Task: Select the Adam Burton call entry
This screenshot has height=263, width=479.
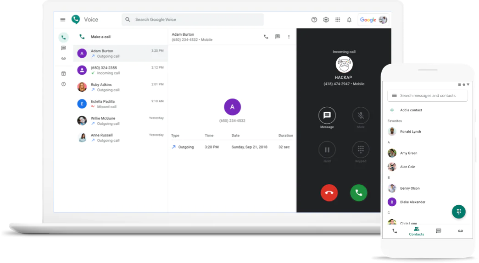Action: pos(120,54)
